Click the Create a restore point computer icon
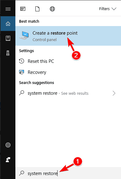Screen dimensions: 121x179 click(24, 35)
